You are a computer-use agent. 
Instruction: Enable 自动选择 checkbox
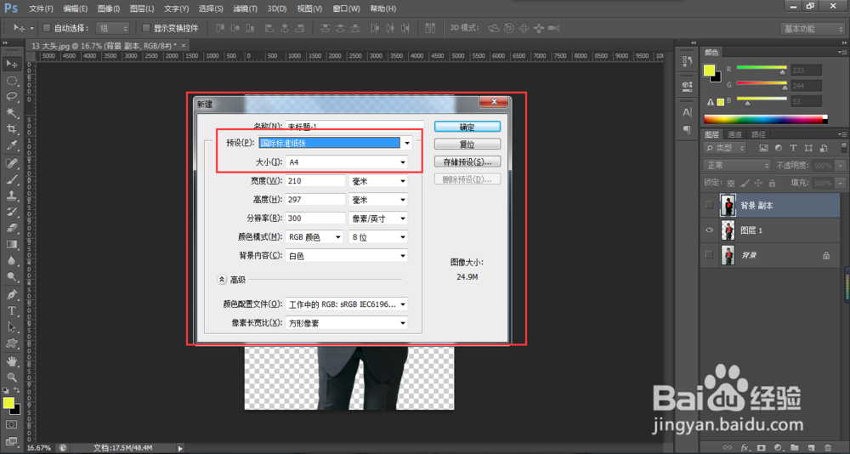(46, 28)
